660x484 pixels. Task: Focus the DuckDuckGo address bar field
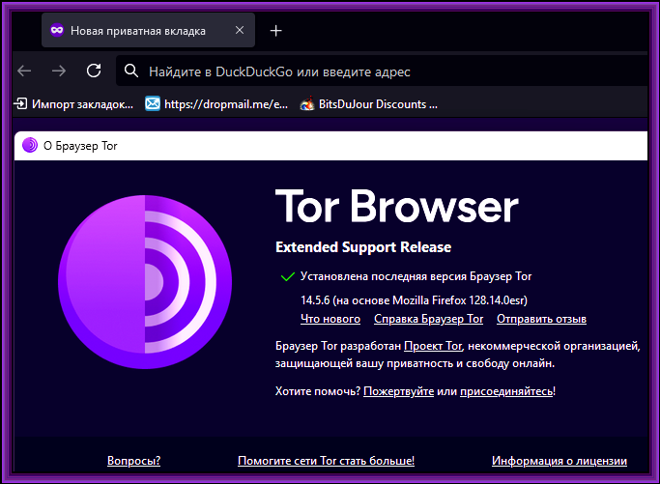pyautogui.click(x=382, y=71)
